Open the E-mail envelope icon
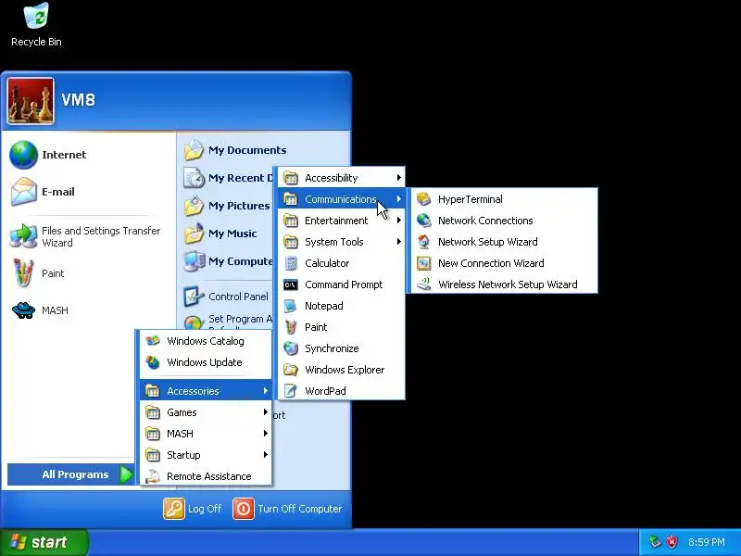 click(x=23, y=192)
